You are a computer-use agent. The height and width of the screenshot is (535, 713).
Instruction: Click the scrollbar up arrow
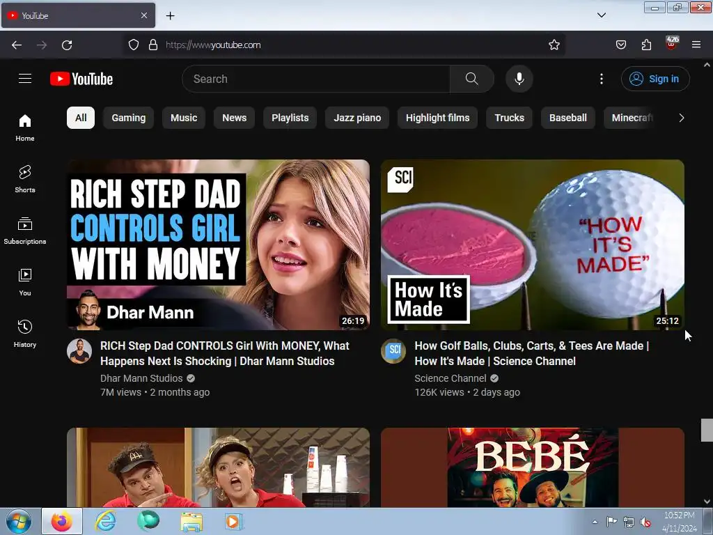(x=707, y=65)
